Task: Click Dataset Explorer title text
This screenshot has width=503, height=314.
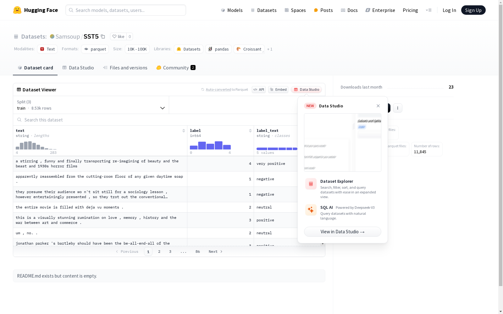Action: tap(337, 181)
